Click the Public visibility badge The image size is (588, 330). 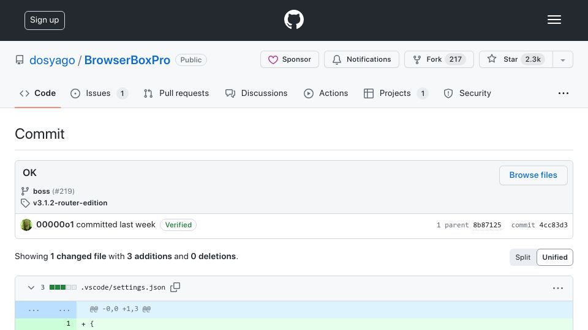click(191, 60)
